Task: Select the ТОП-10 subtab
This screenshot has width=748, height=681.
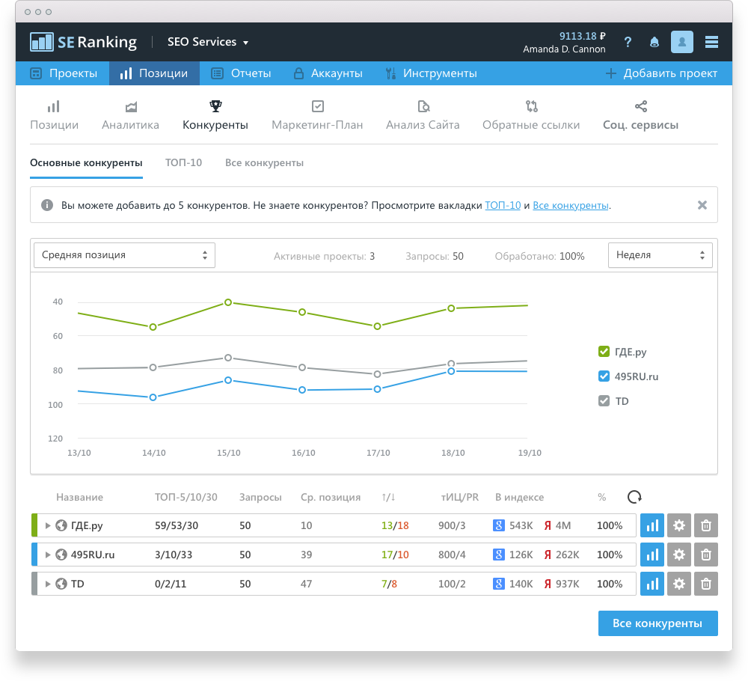Action: click(x=184, y=162)
